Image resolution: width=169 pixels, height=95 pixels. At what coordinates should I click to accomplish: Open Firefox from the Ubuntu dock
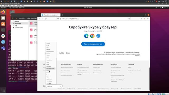click(x=3, y=12)
